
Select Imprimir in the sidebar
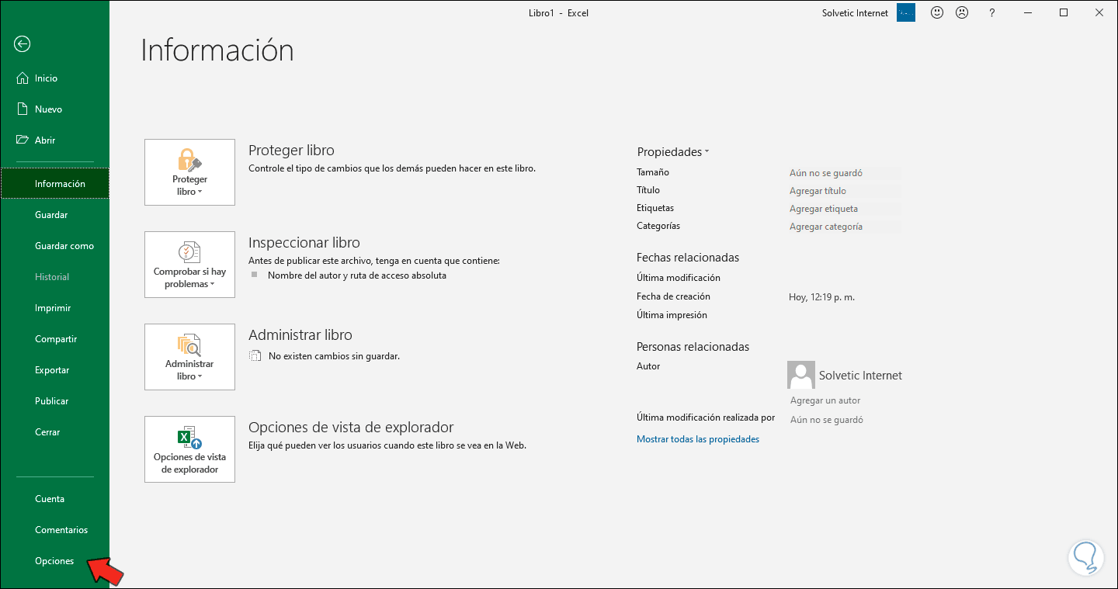(55, 308)
